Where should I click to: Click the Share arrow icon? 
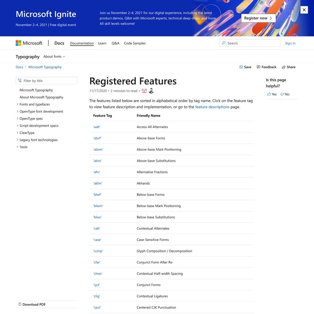click(x=284, y=67)
